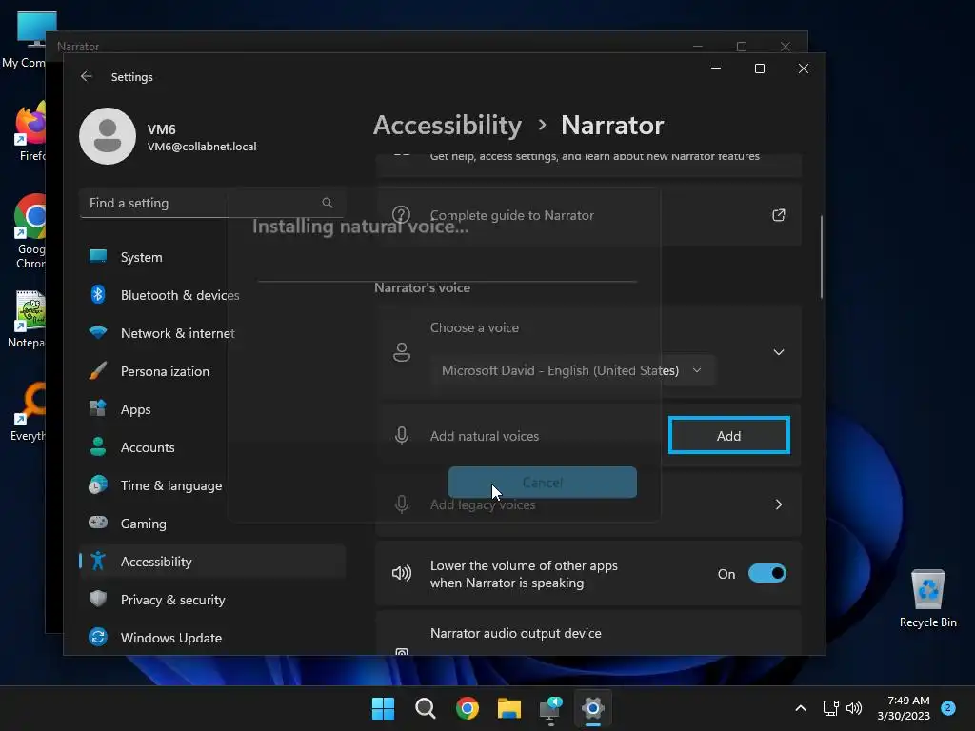Viewport: 975px width, 731px height.
Task: Click Accessibility in the breadcrumb heading
Action: (448, 126)
